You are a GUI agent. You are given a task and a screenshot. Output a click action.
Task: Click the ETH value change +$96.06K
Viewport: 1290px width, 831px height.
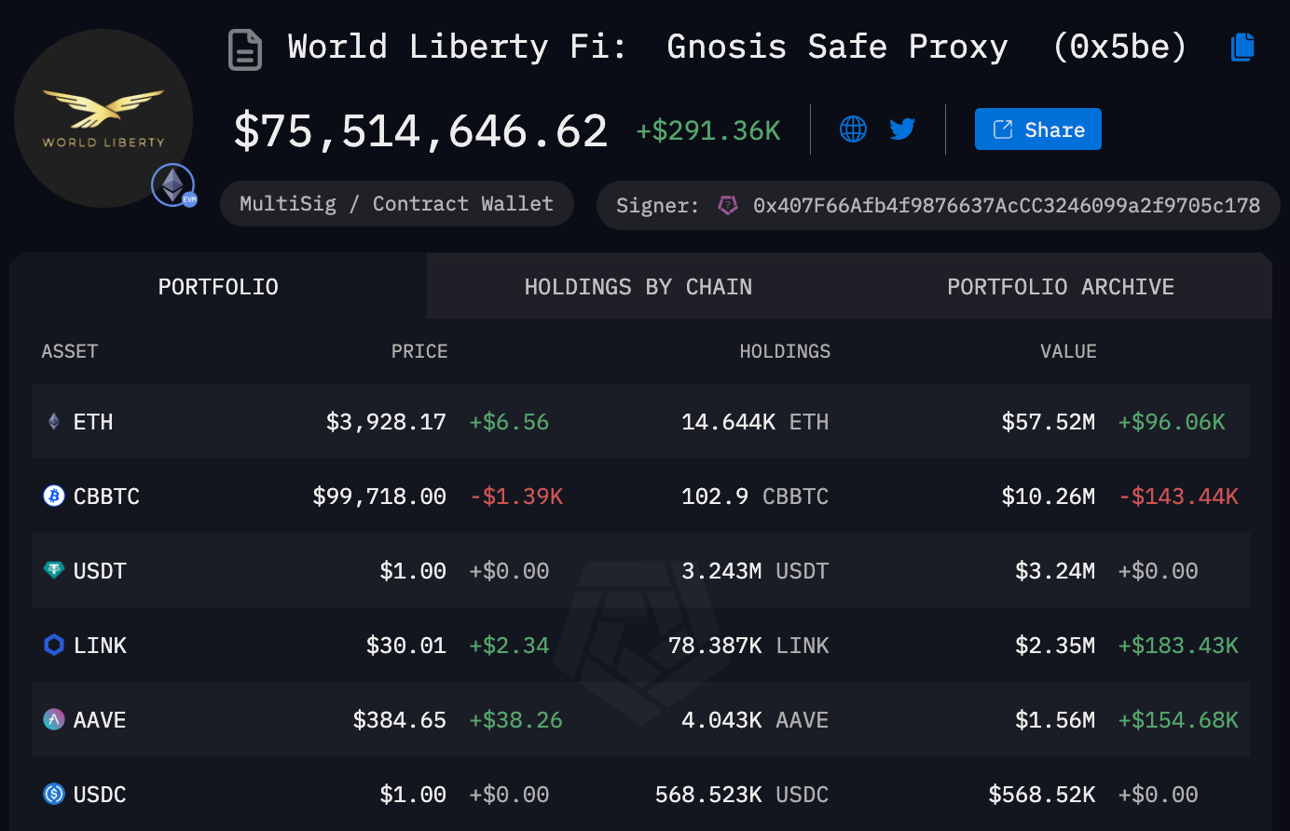1172,422
